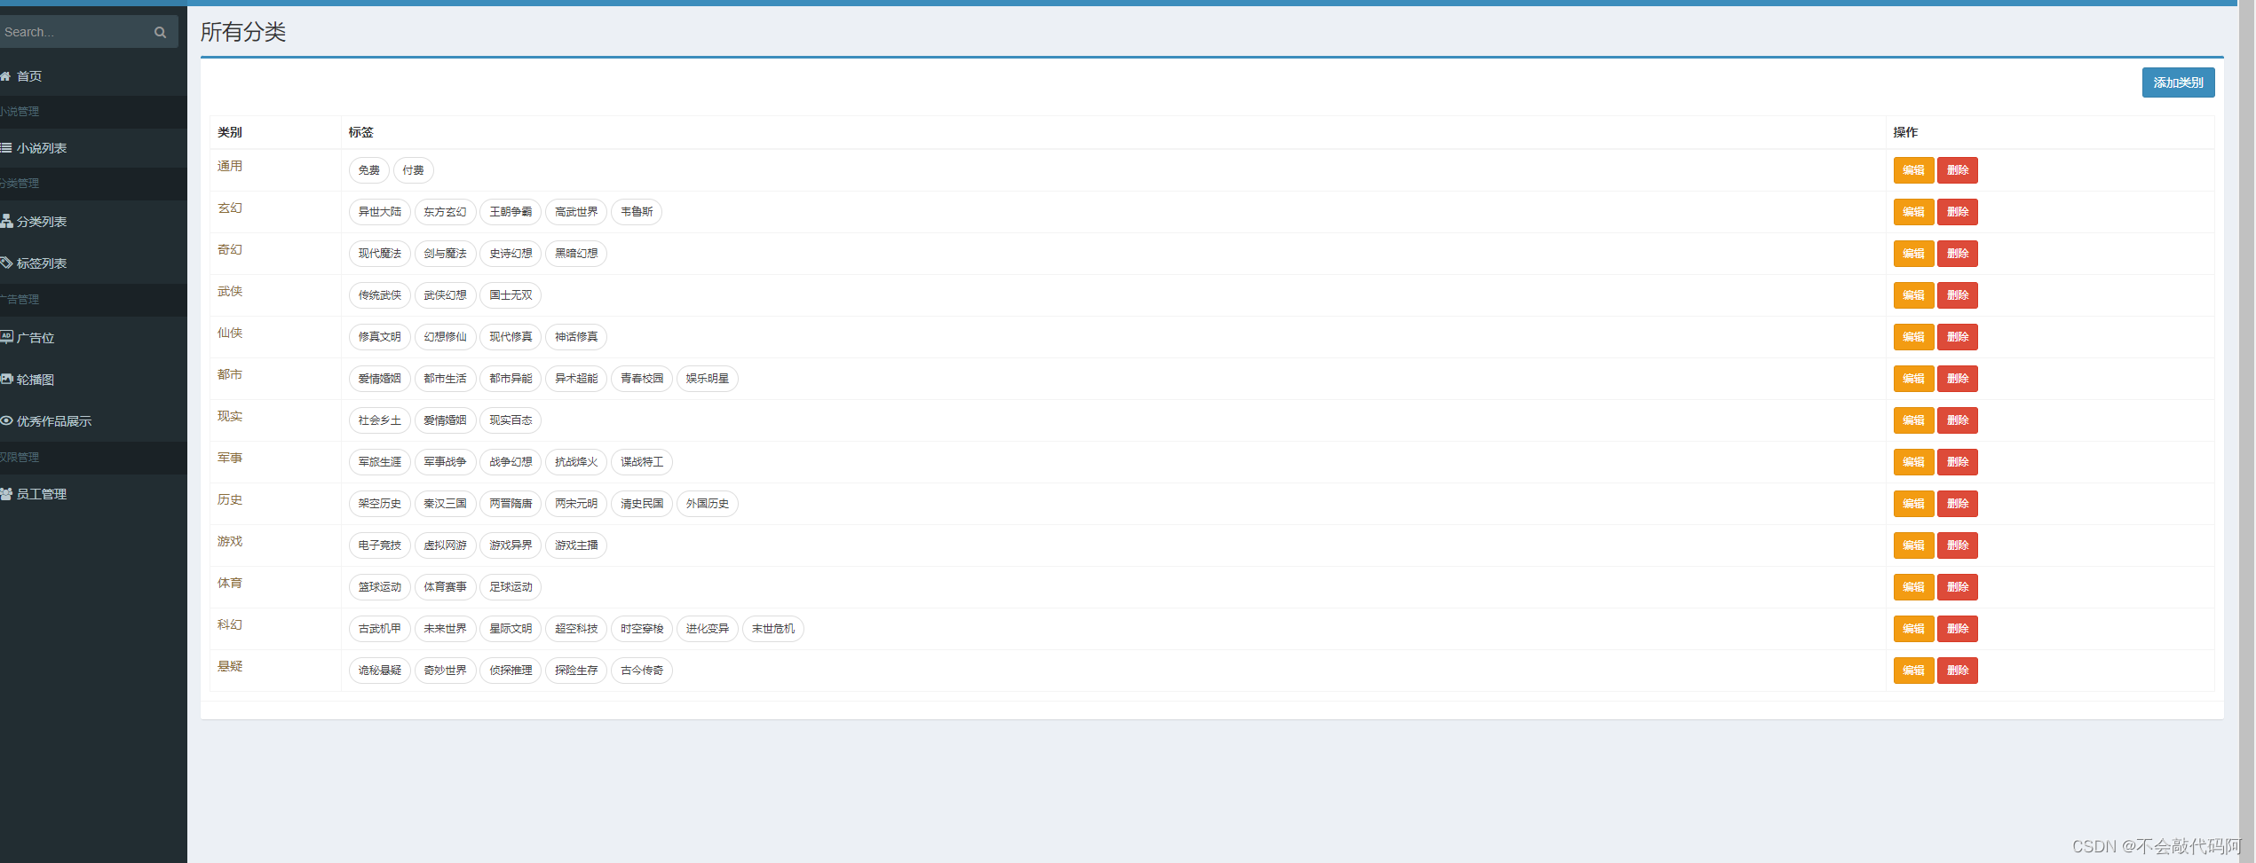
Task: Edit the 历史 category row
Action: 1913,504
